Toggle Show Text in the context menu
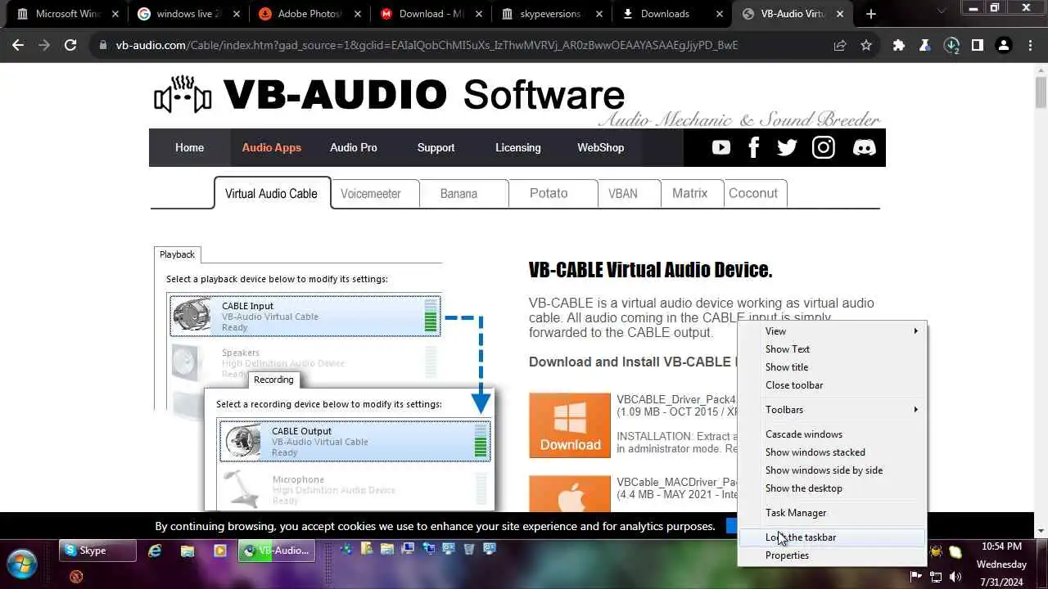The width and height of the screenshot is (1048, 589). coord(833,349)
